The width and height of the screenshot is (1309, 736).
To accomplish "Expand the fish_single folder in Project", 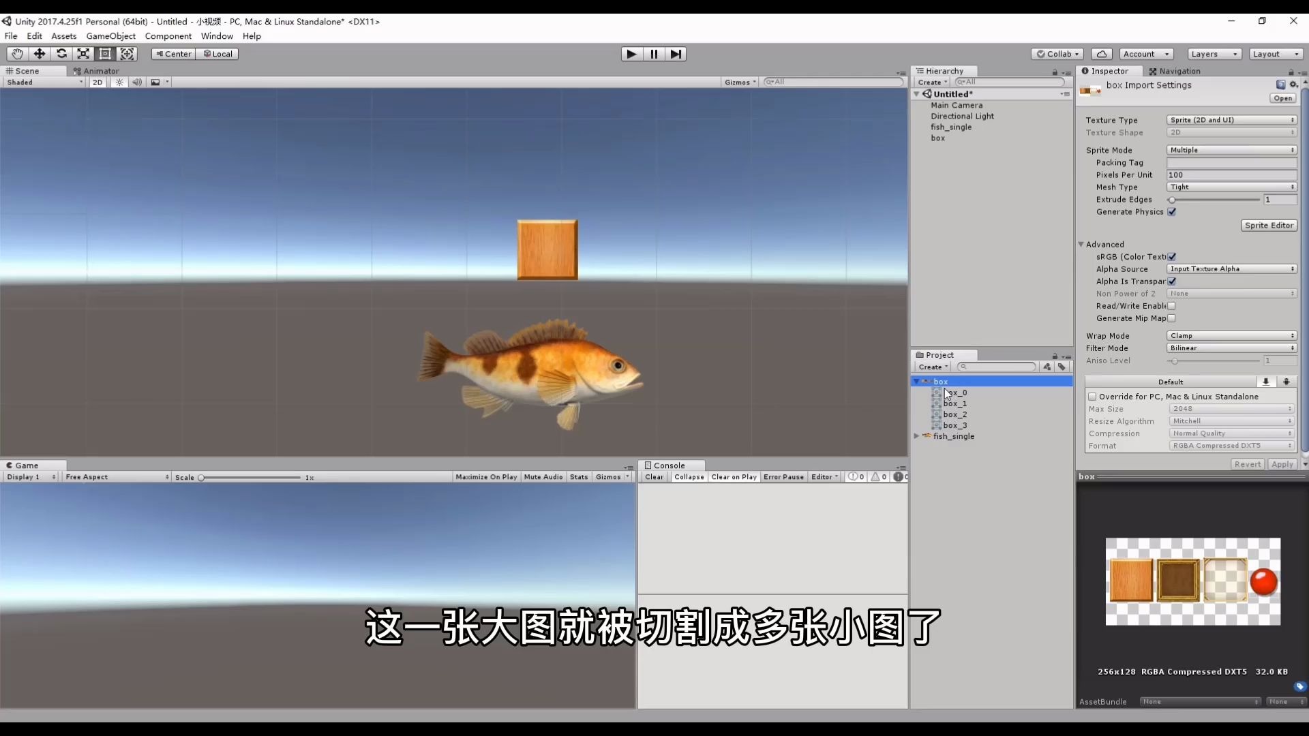I will (x=917, y=436).
